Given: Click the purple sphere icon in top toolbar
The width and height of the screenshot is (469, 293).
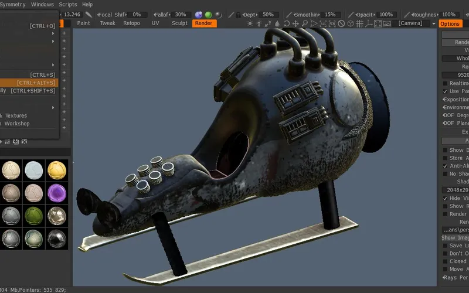Looking at the screenshot, I should [199, 14].
